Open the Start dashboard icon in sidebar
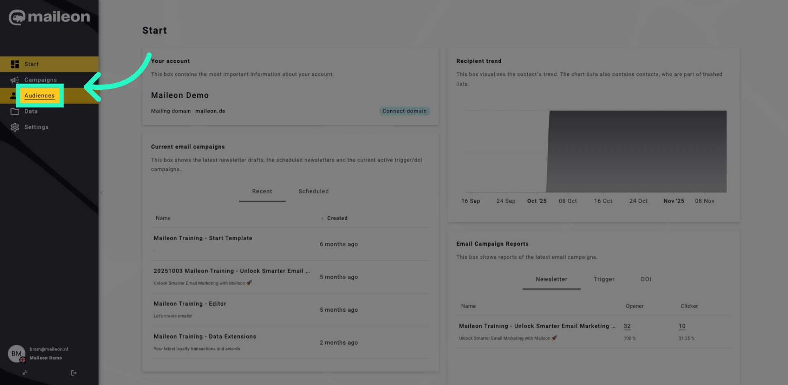 pos(15,64)
